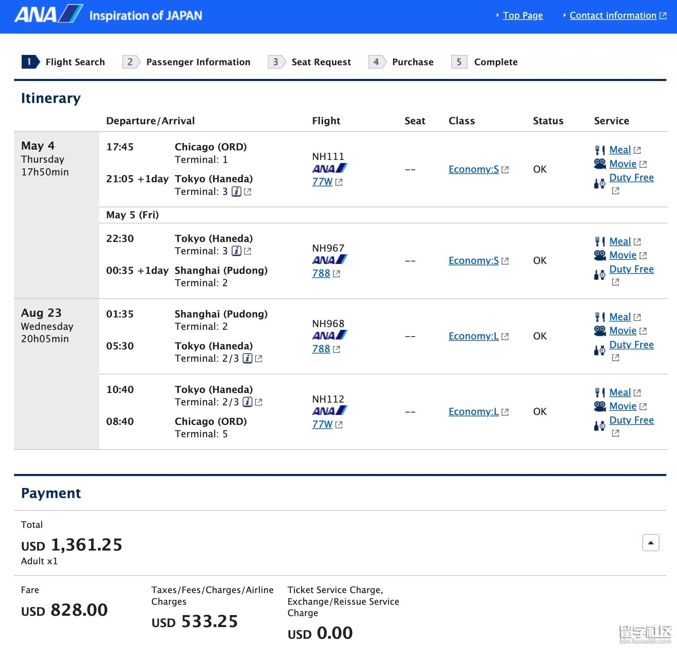Viewport: 677px width, 648px height.
Task: Click the meal fork-and-knife icon for NH112
Action: point(600,393)
